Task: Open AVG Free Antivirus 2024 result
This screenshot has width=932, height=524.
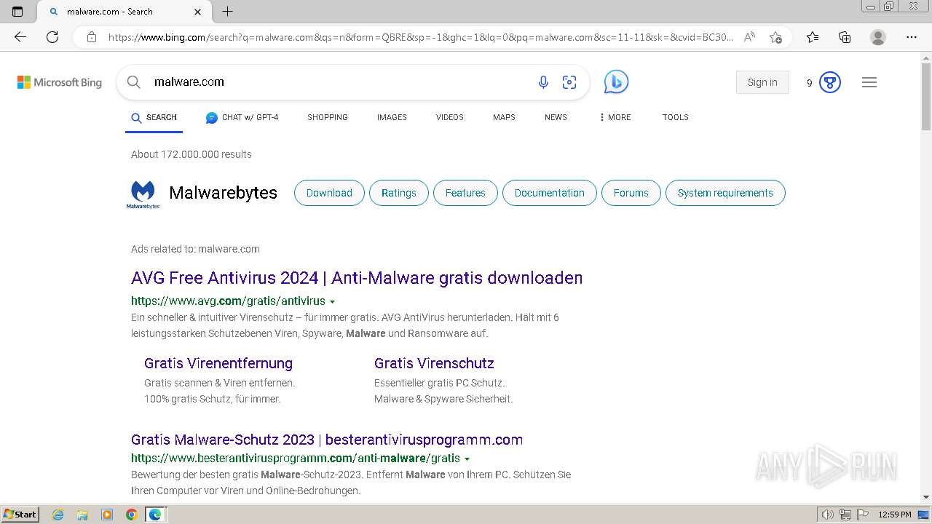Action: coord(357,278)
